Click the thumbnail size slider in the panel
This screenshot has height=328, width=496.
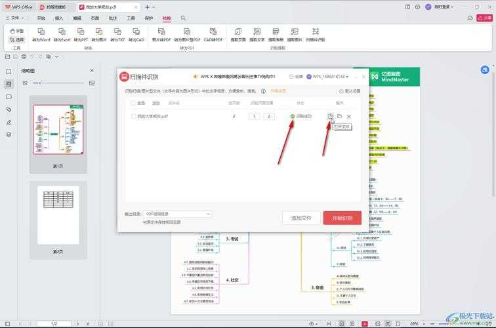pyautogui.click(x=58, y=83)
